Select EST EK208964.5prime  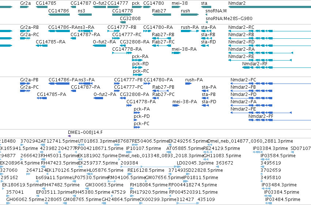coord(1,167)
